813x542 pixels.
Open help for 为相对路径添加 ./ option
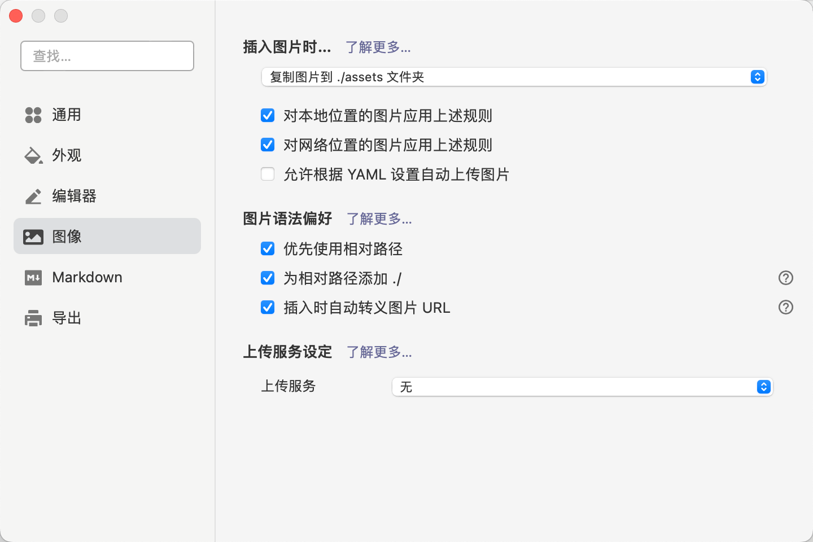pyautogui.click(x=786, y=278)
